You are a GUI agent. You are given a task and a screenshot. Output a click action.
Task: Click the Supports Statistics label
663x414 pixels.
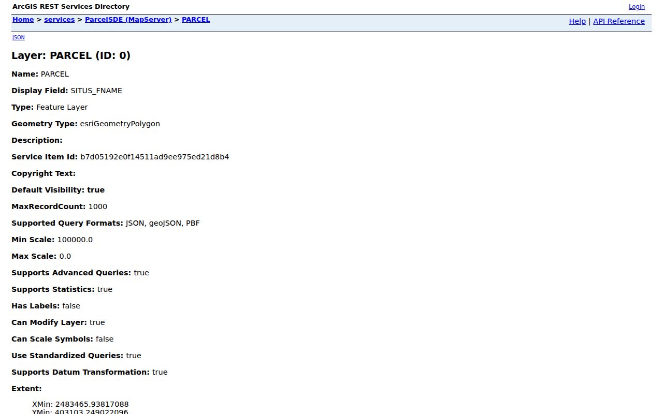[53, 289]
